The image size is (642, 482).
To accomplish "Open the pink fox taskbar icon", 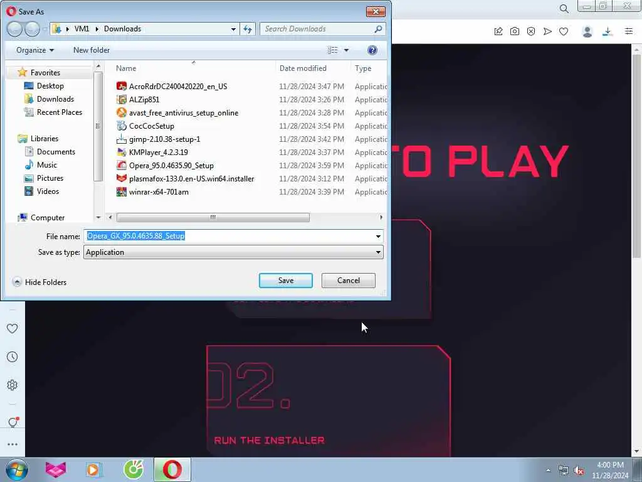I will [56, 469].
